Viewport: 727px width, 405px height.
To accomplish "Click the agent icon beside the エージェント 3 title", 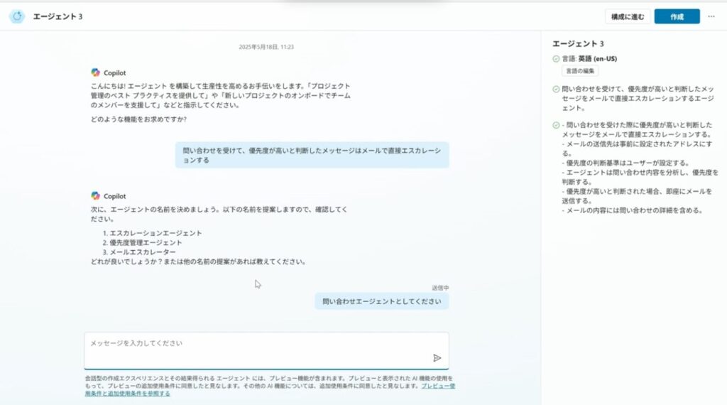I will coord(17,16).
